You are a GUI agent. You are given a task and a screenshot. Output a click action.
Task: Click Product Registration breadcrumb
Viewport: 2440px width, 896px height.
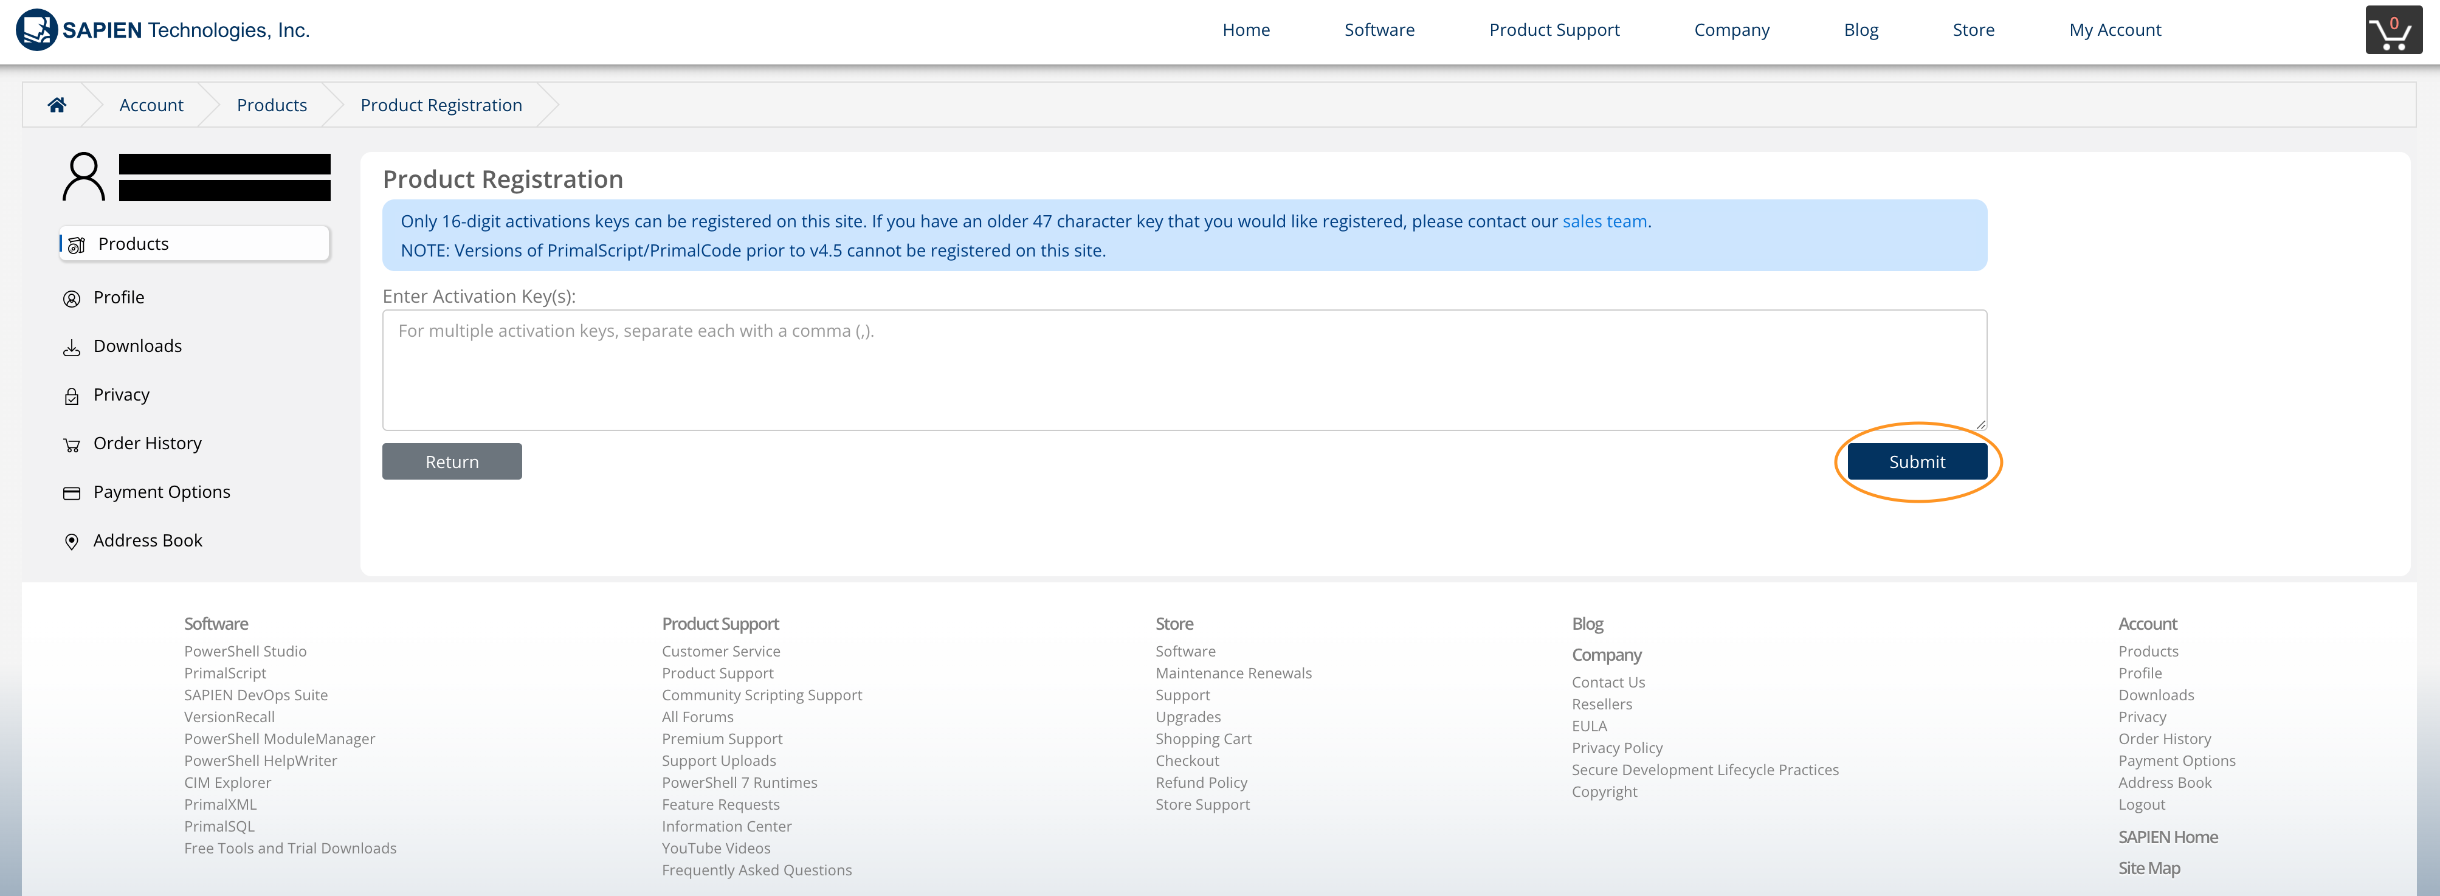click(x=441, y=105)
